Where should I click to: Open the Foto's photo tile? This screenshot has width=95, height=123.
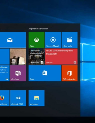pyautogui.click(x=18, y=56)
